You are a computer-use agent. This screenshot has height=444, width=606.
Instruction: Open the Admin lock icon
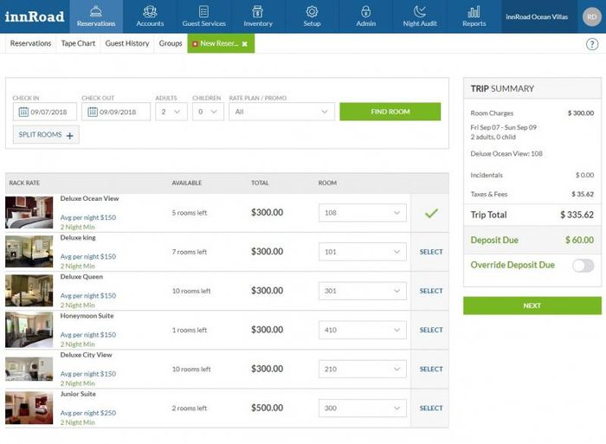point(365,11)
